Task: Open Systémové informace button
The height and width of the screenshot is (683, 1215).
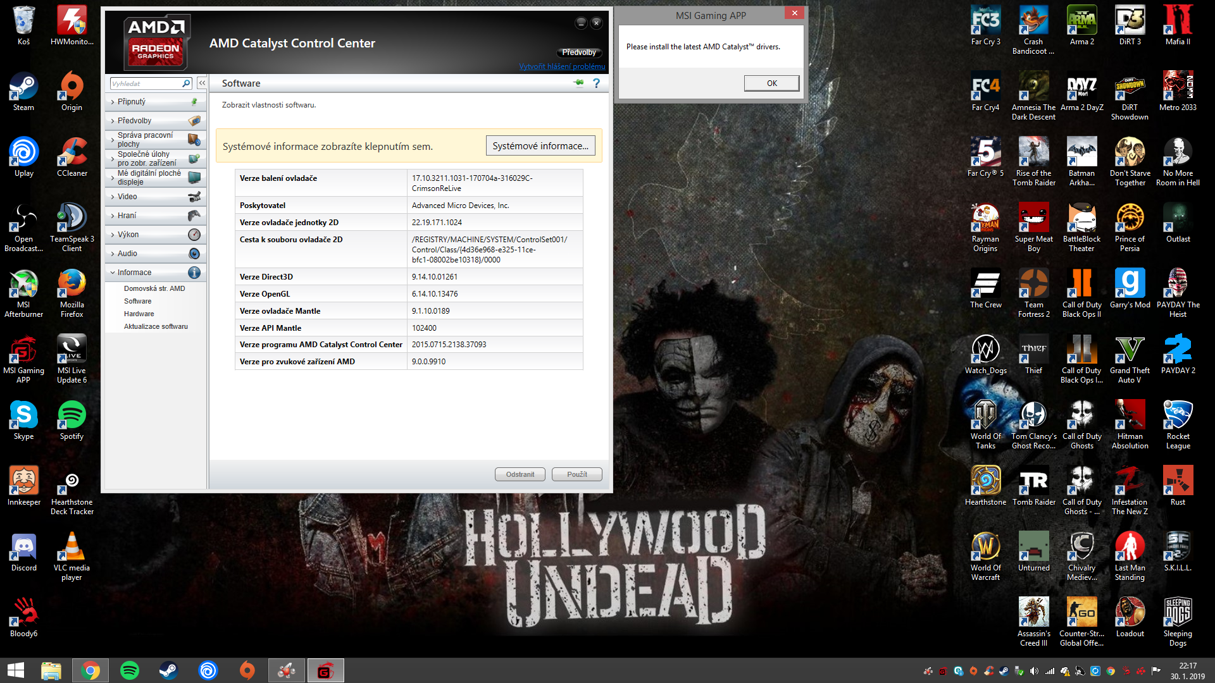Action: point(540,145)
